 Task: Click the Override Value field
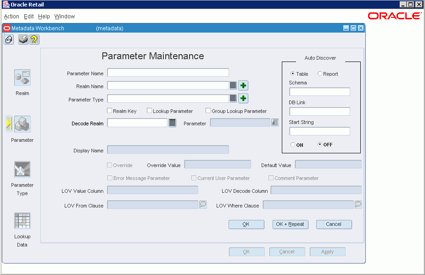click(x=218, y=164)
